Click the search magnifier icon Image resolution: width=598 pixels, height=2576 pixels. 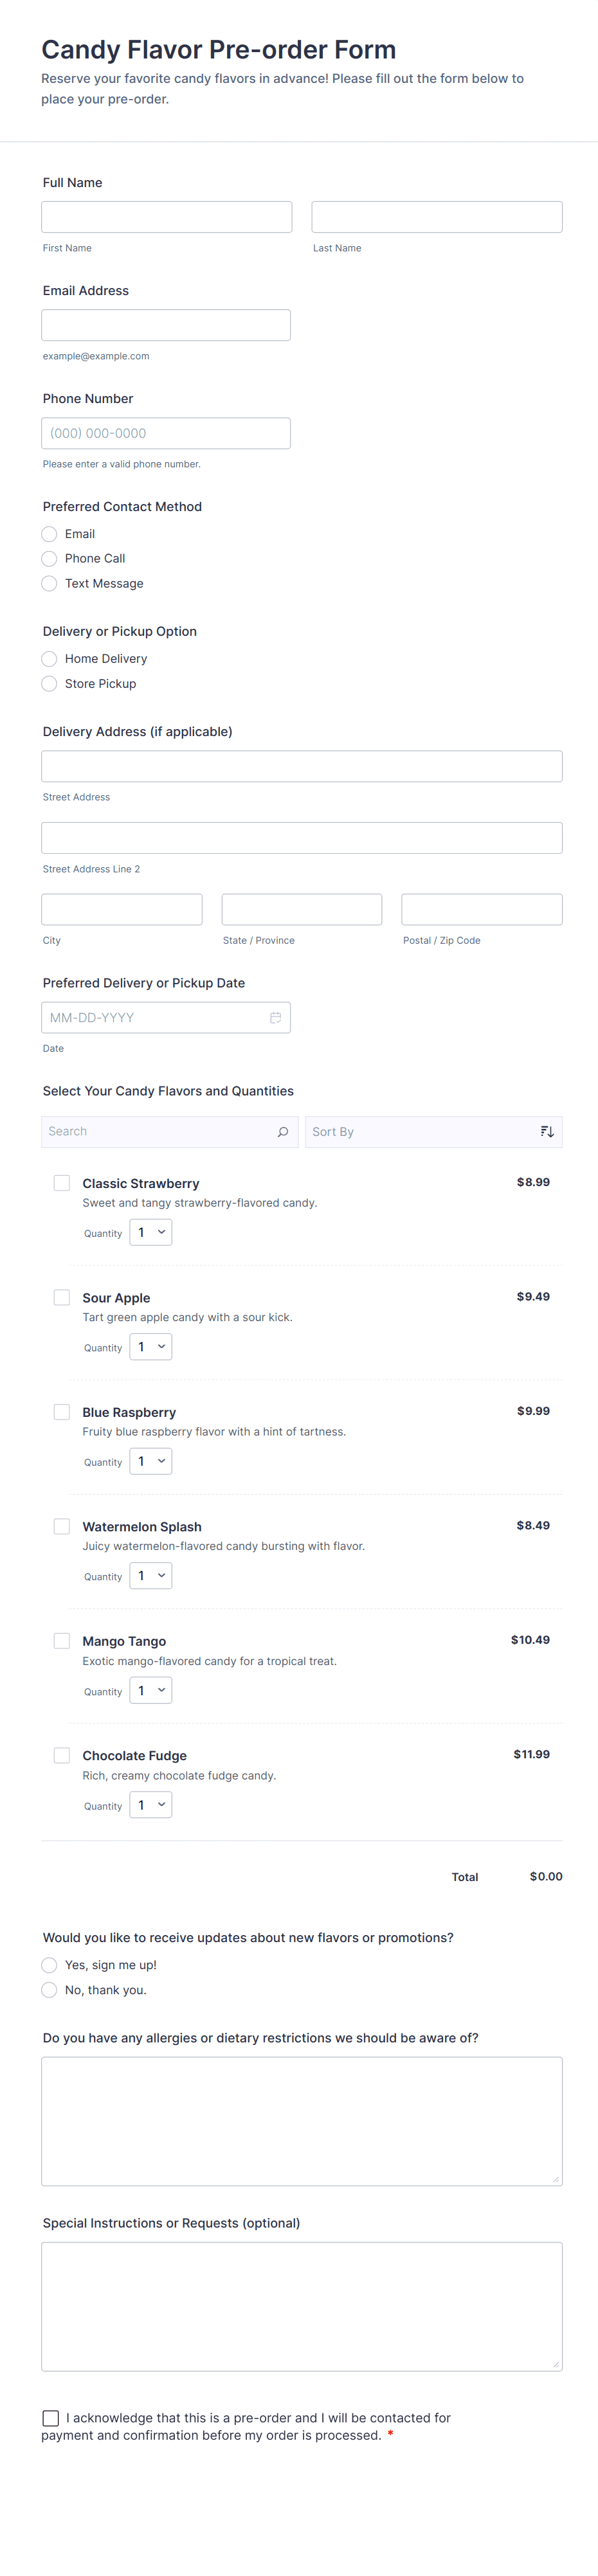283,1132
